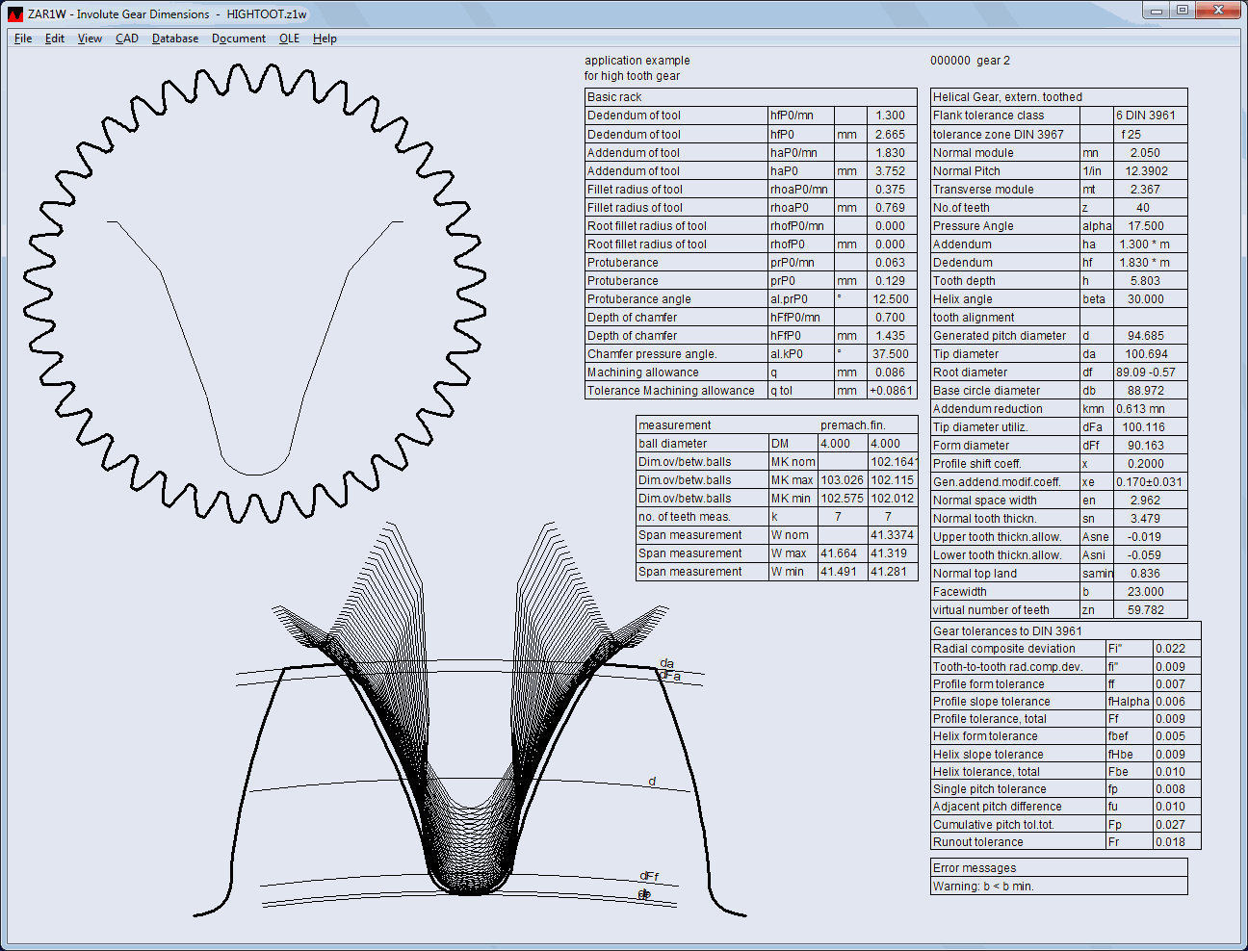
Task: Click the Warning b < b min. message
Action: click(x=983, y=887)
